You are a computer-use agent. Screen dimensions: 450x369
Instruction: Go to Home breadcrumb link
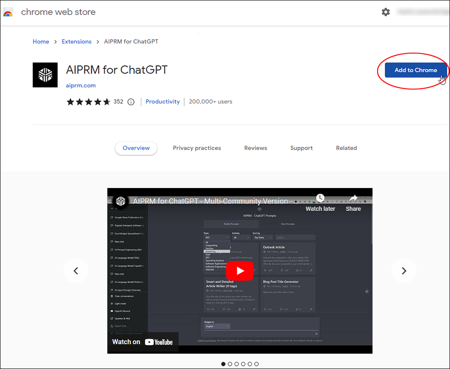click(x=41, y=41)
